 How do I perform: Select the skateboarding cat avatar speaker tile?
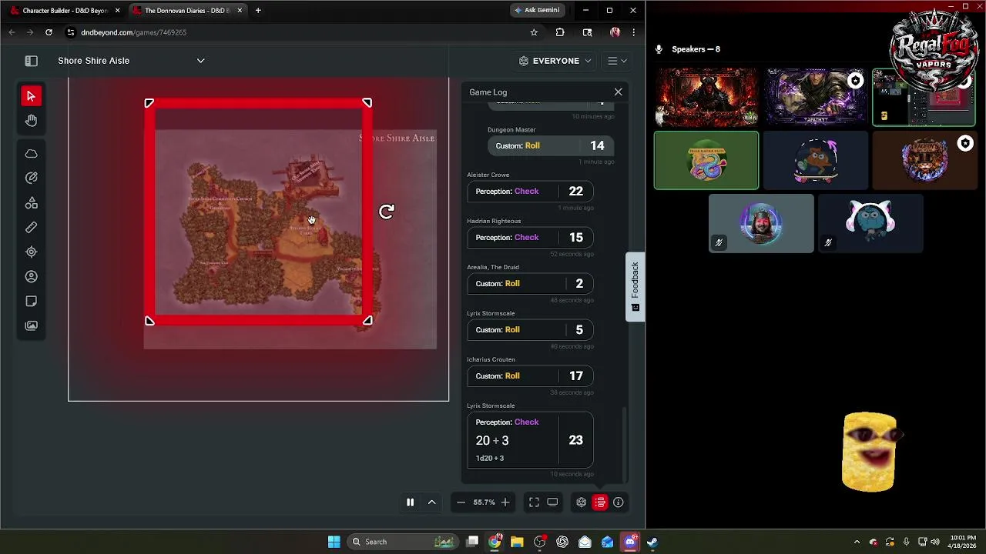coord(816,160)
